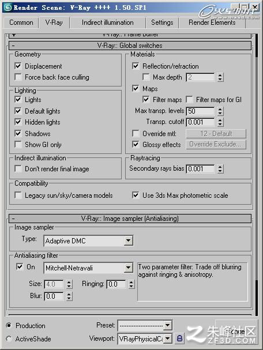Open the Render Elements tab
The height and width of the screenshot is (350, 263).
[x=212, y=22]
